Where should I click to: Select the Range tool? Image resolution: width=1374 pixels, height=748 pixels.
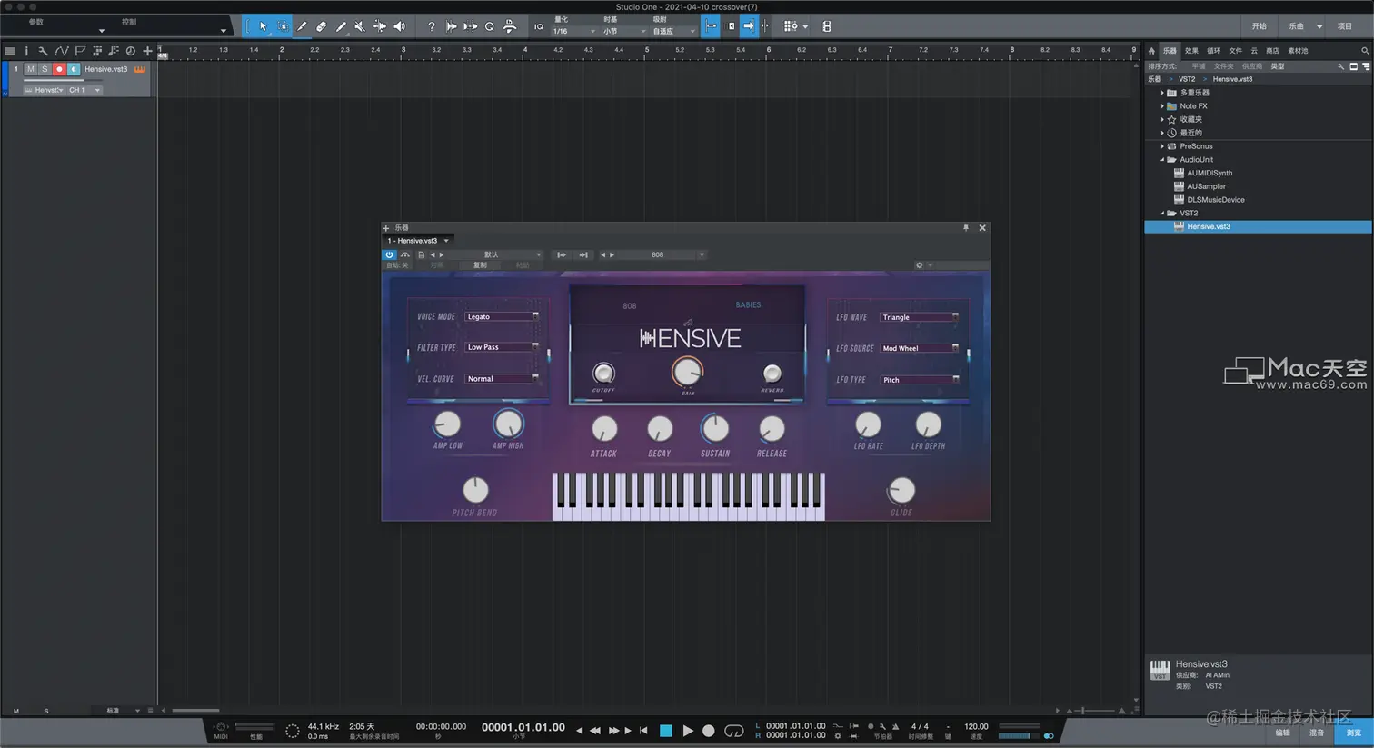pos(283,26)
